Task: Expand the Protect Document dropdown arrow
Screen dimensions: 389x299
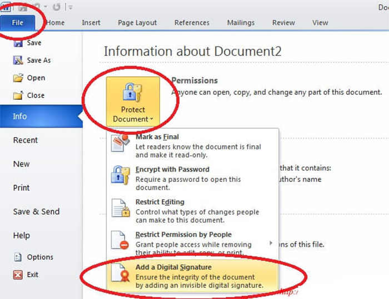Action: tap(151, 119)
